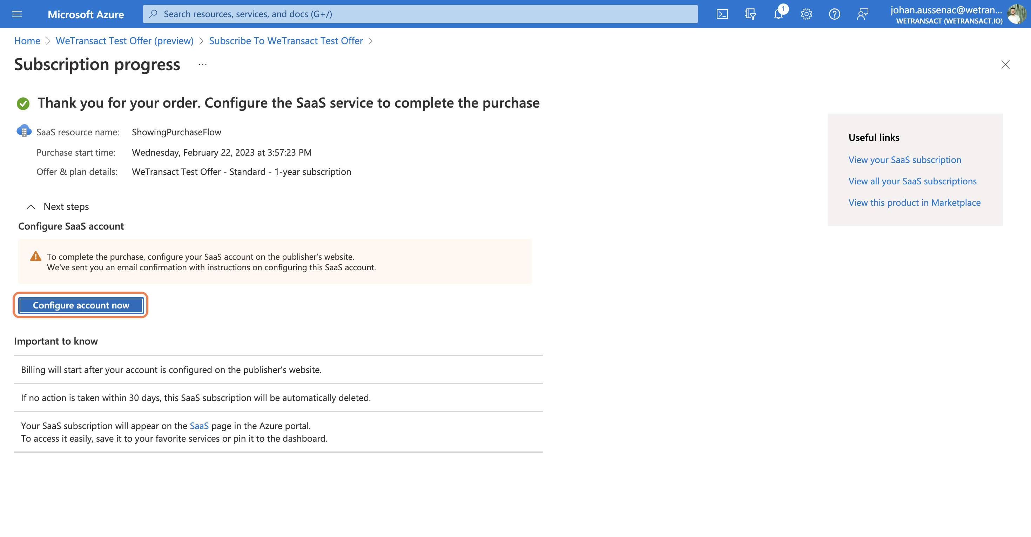This screenshot has width=1031, height=537.
Task: Open portal settings gear
Action: tap(806, 14)
